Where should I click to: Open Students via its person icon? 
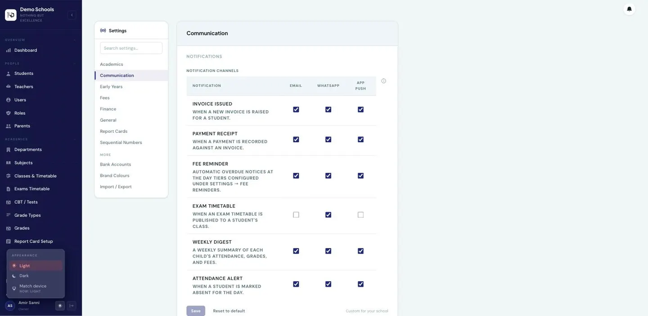8,73
